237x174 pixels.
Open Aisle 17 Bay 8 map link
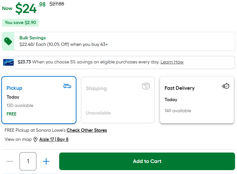click(x=54, y=139)
